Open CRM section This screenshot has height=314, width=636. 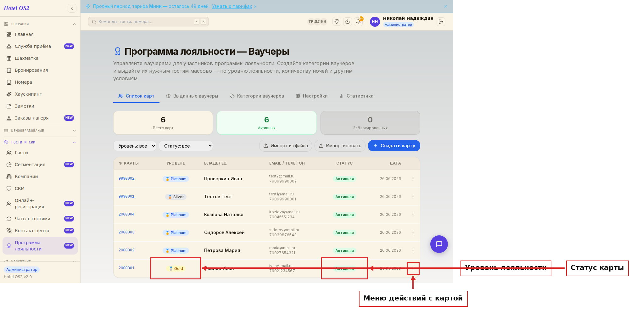tap(40, 188)
